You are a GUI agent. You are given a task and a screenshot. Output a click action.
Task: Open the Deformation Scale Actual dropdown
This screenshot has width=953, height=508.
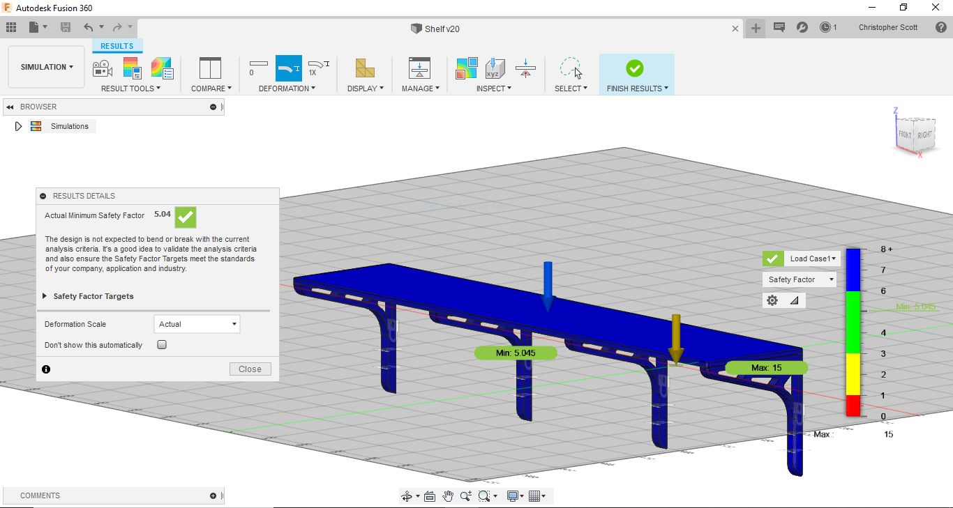point(197,324)
